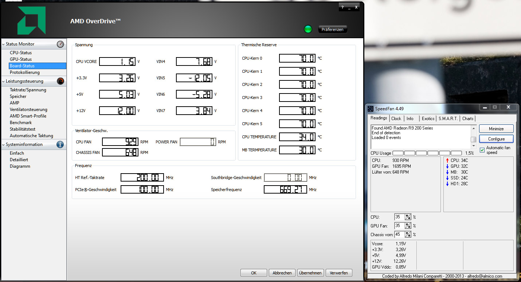521x282 pixels.
Task: Click the gauge icon beside Status Monitor
Action: point(60,44)
